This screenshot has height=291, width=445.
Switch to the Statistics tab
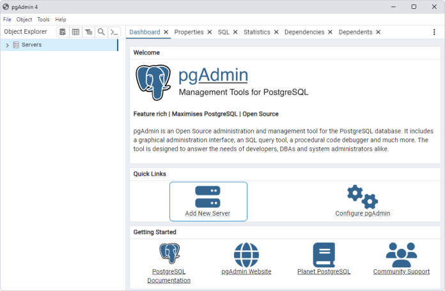pos(256,32)
